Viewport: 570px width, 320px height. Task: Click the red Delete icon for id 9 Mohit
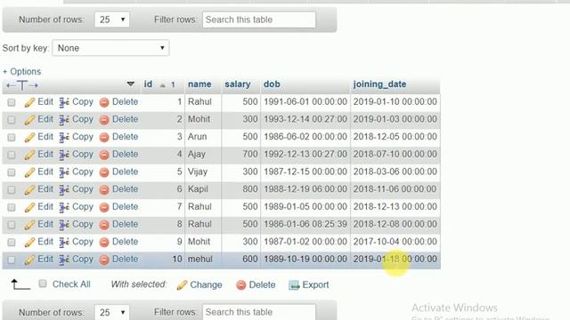click(x=104, y=242)
